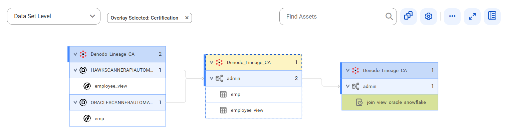Click the HAWKSCANNERAPIAUTOM... label
The width and height of the screenshot is (510, 138).
(122, 70)
